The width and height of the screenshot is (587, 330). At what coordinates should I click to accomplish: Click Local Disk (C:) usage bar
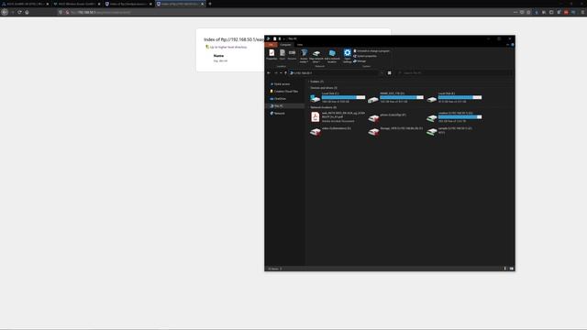[343, 97]
